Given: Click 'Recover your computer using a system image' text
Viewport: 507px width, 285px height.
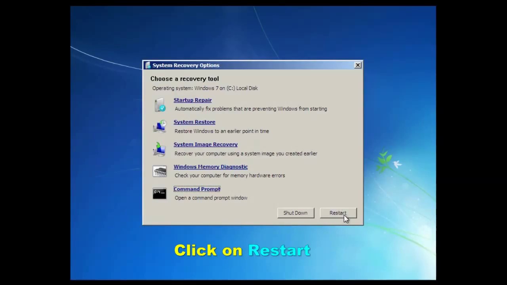Looking at the screenshot, I should 246,154.
